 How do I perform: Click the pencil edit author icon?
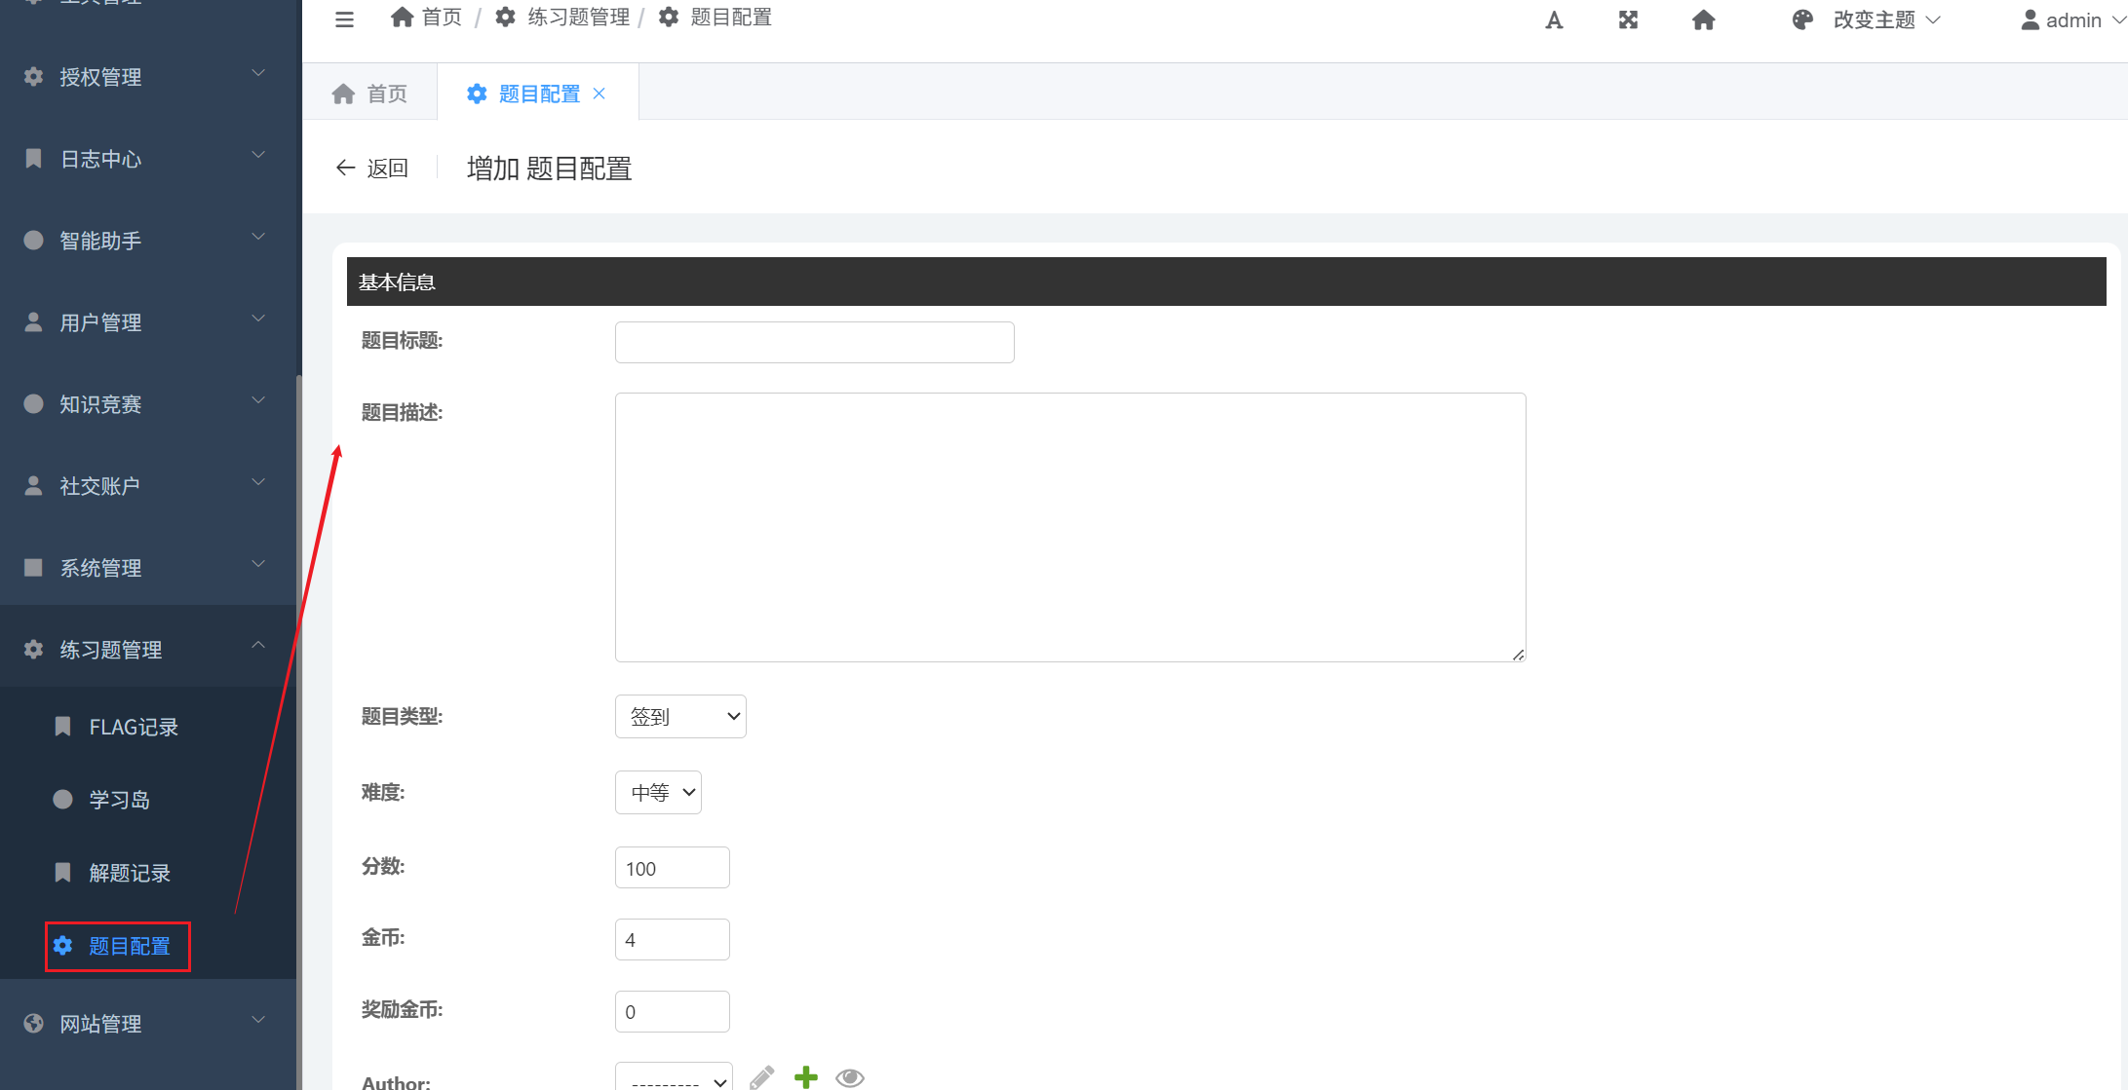[x=762, y=1076]
